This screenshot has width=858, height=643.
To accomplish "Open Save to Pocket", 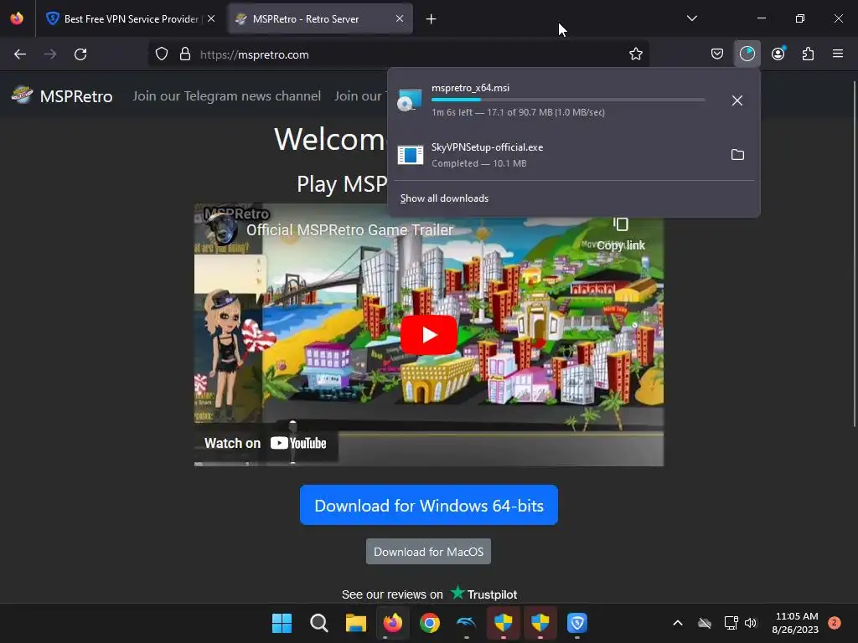I will (x=717, y=54).
